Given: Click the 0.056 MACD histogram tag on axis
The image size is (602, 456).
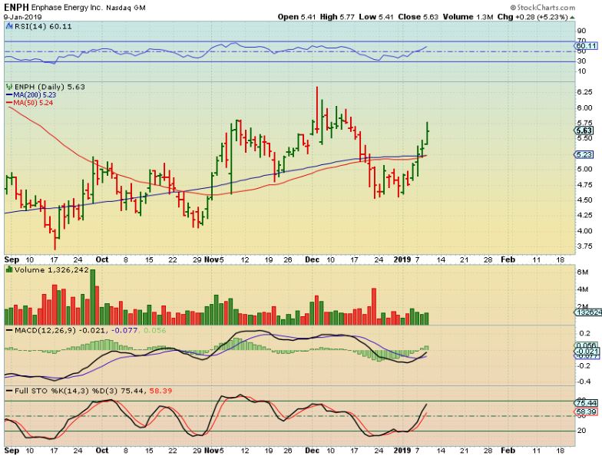Looking at the screenshot, I should pyautogui.click(x=585, y=345).
